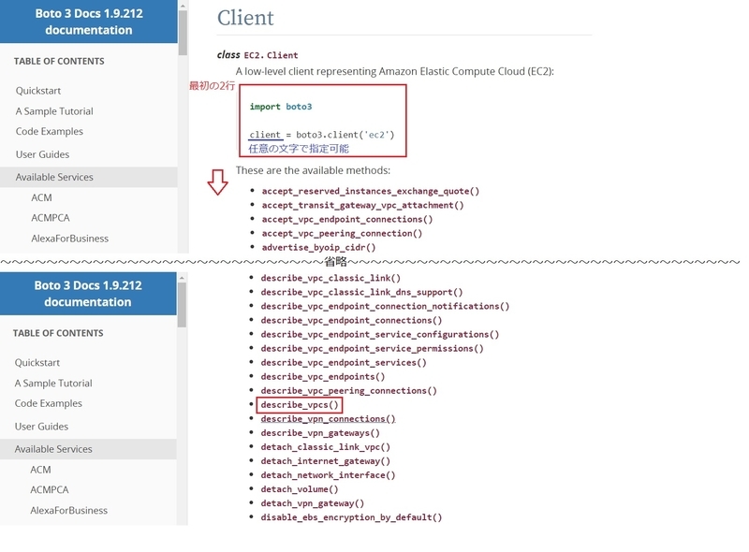Open accept_reserved_instances_exchange_quote() method link
The height and width of the screenshot is (552, 749).
(370, 191)
